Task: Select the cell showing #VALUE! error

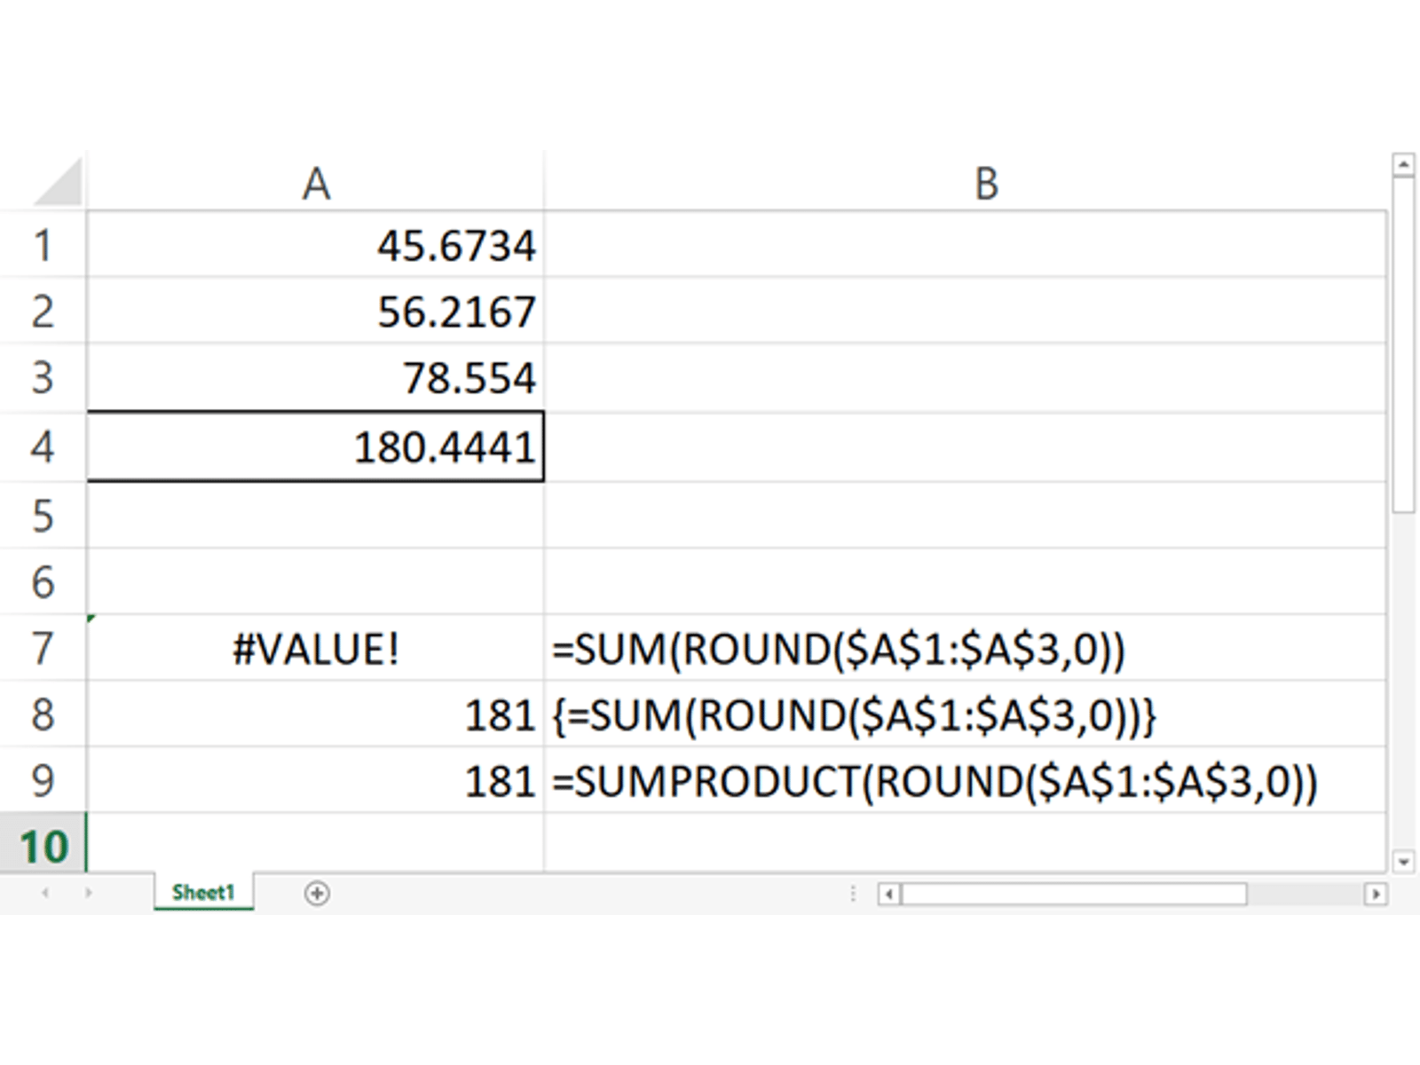Action: (x=316, y=649)
